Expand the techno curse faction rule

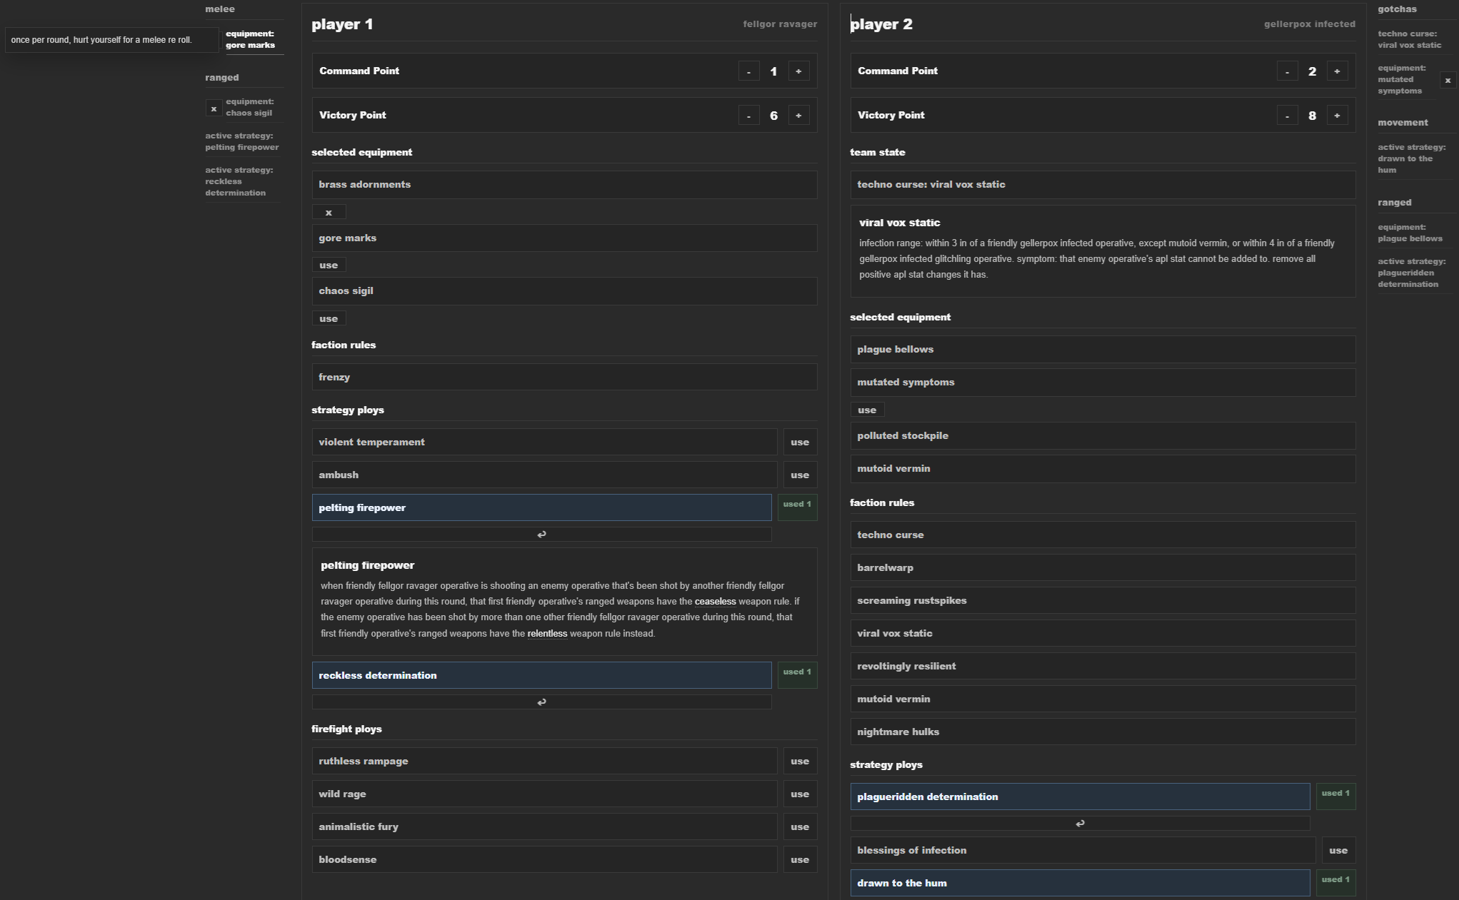click(x=1103, y=535)
